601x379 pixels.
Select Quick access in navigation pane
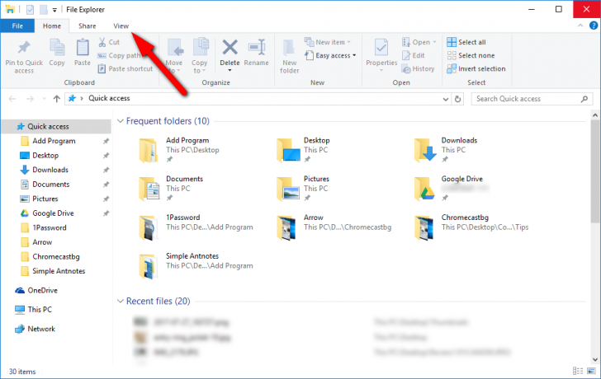click(x=56, y=127)
